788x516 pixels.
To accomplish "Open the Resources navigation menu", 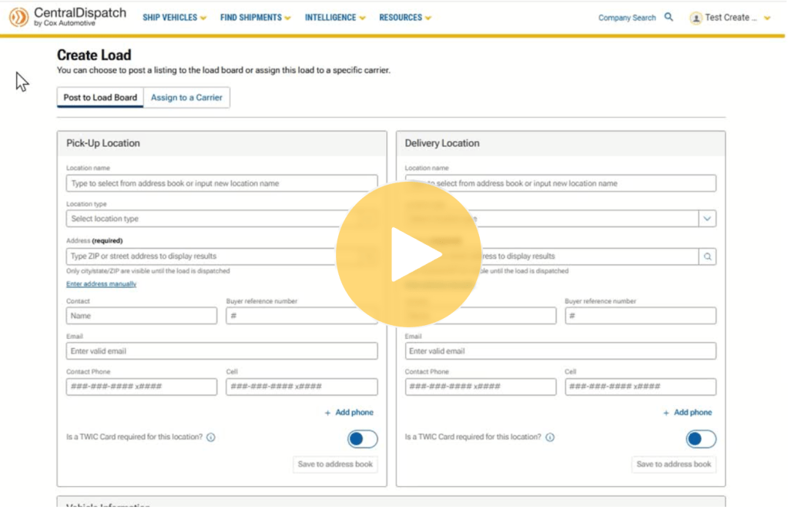I will (x=404, y=18).
